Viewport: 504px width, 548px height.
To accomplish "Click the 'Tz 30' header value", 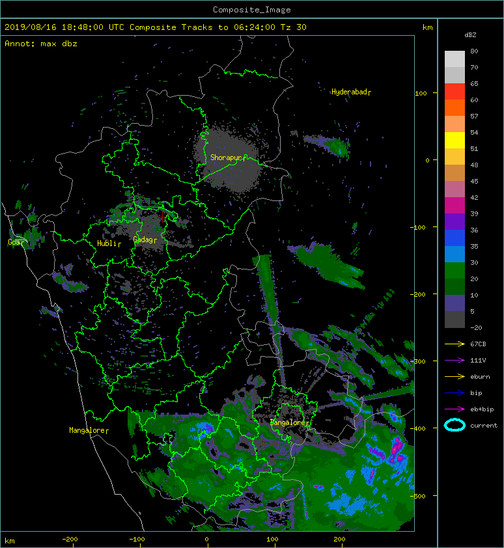I will coord(294,27).
